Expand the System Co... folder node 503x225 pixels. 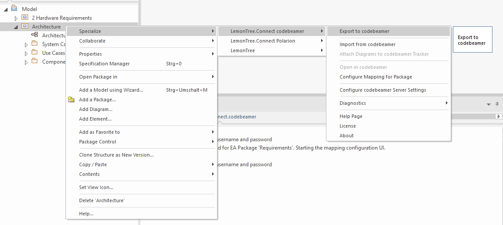pyautogui.click(x=27, y=44)
